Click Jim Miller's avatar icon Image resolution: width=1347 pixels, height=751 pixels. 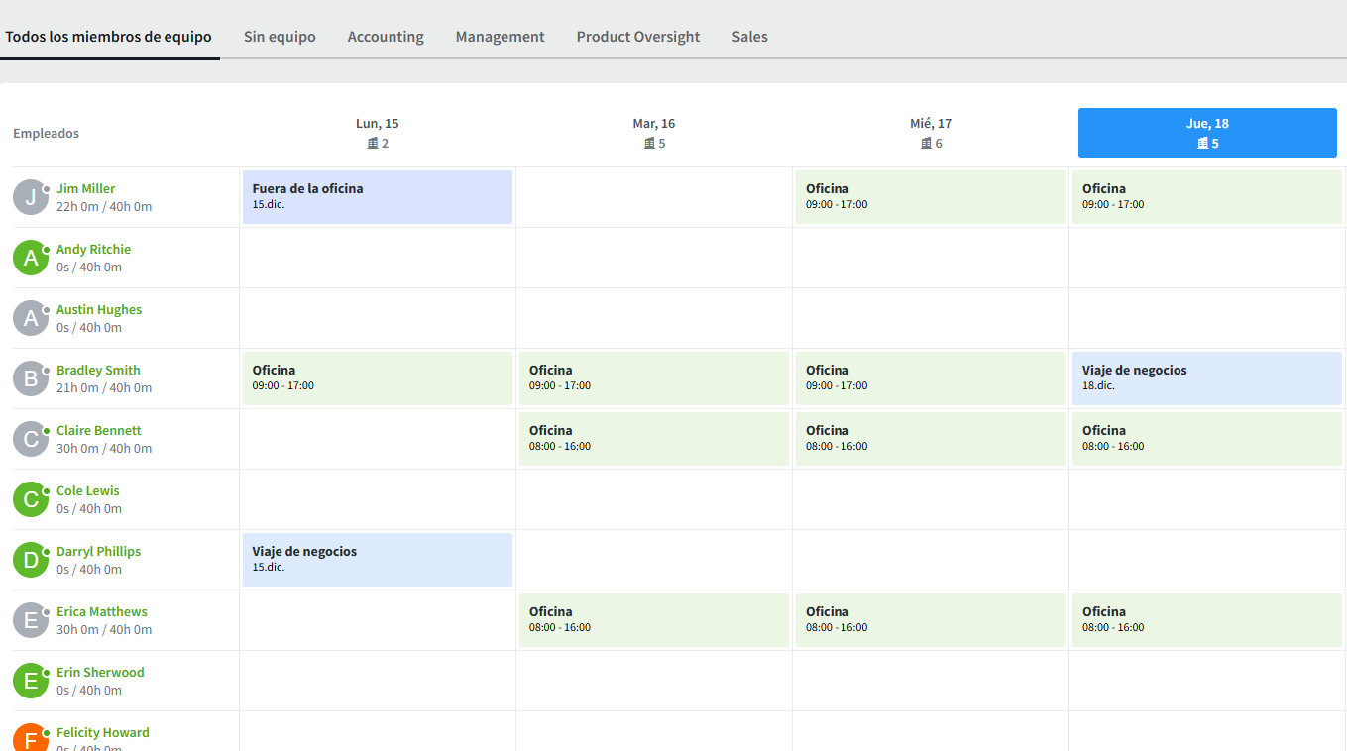[31, 197]
